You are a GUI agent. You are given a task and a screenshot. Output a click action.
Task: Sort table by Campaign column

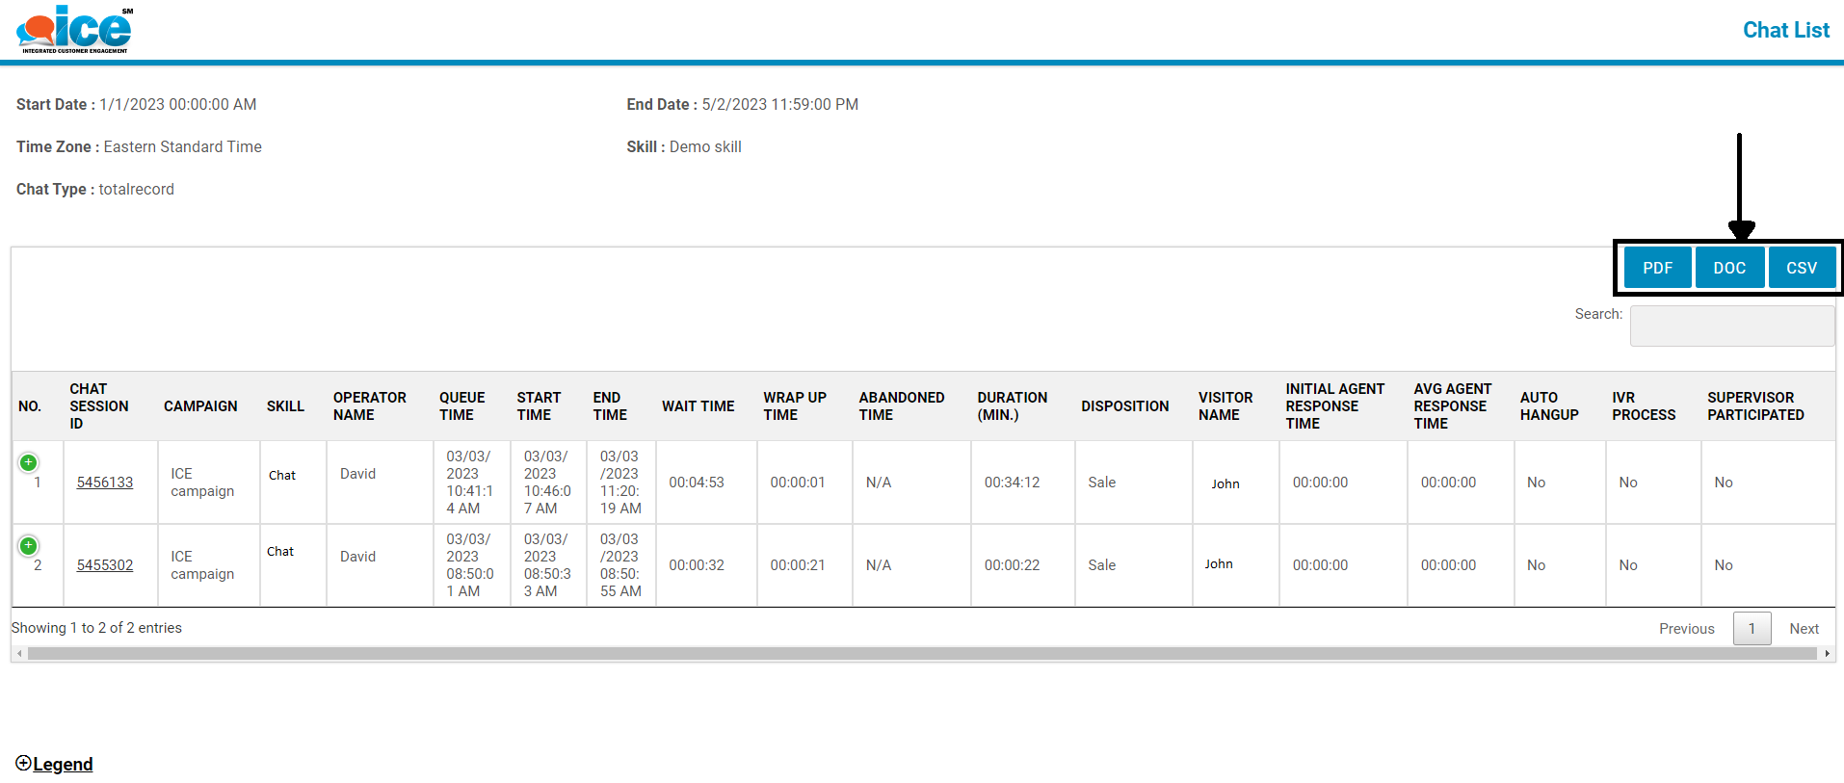pos(200,406)
